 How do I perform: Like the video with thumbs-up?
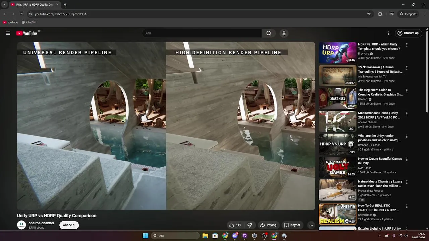(235, 225)
